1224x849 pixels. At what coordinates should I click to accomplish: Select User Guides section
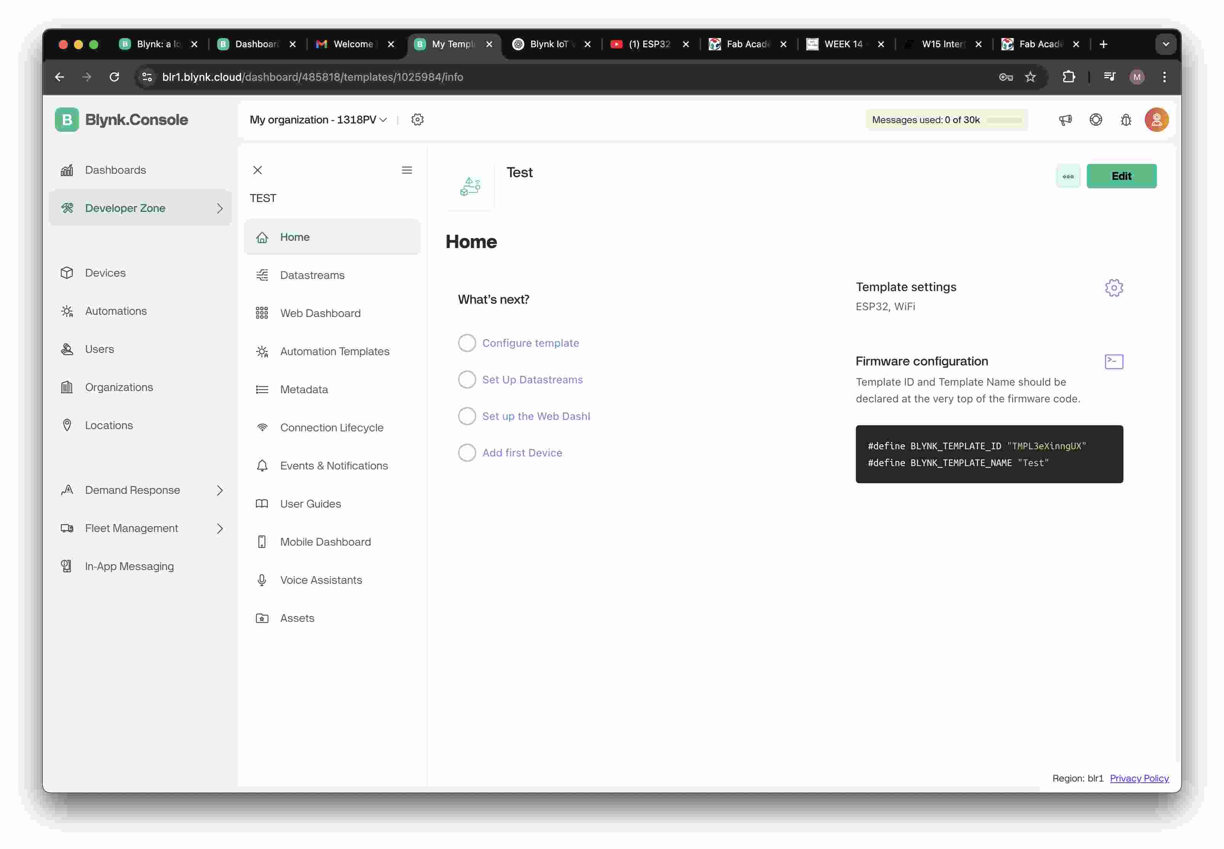pos(332,504)
